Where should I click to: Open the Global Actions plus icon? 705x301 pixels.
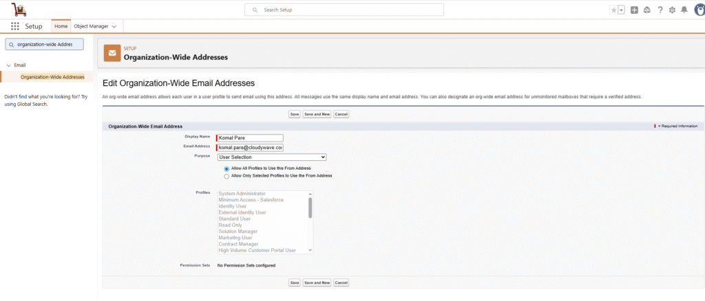click(x=634, y=10)
